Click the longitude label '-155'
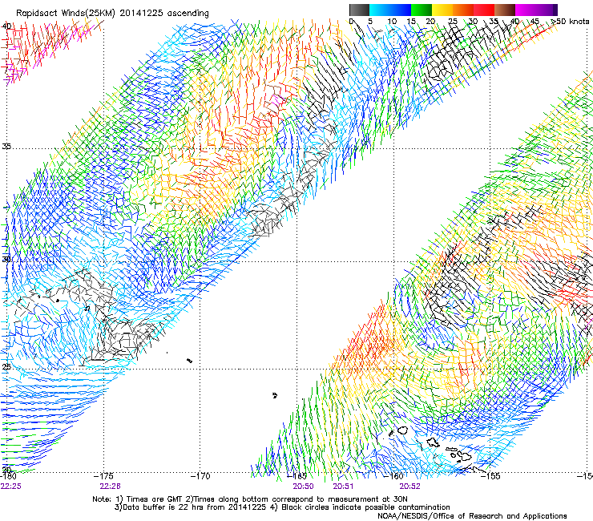This screenshot has width=593, height=521. point(490,476)
